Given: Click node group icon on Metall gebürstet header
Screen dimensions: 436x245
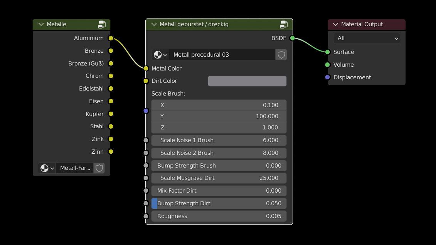Looking at the screenshot, I should (x=284, y=25).
